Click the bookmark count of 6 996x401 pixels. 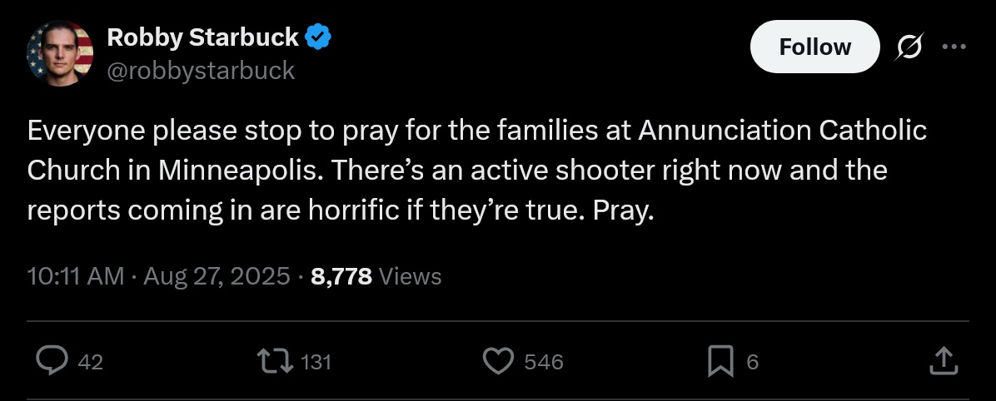click(x=752, y=362)
